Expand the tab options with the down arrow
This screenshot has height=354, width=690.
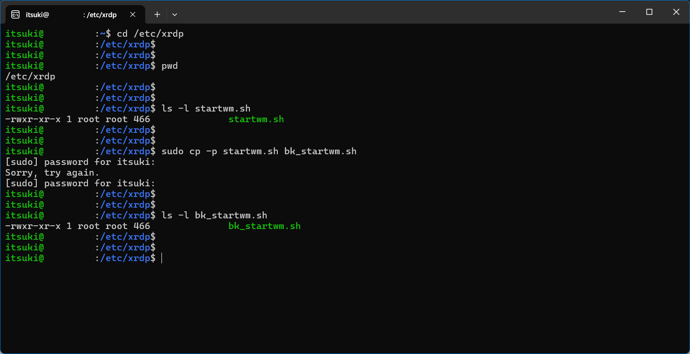174,14
